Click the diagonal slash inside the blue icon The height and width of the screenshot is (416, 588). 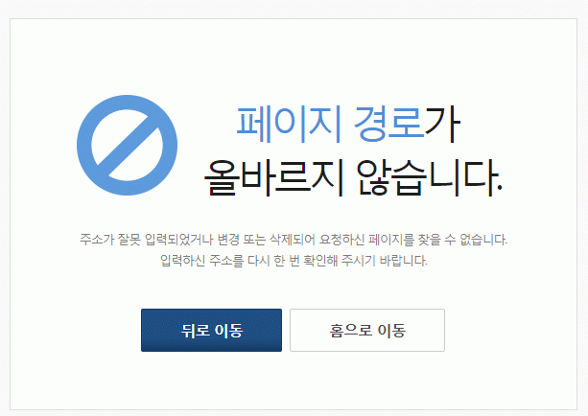128,145
